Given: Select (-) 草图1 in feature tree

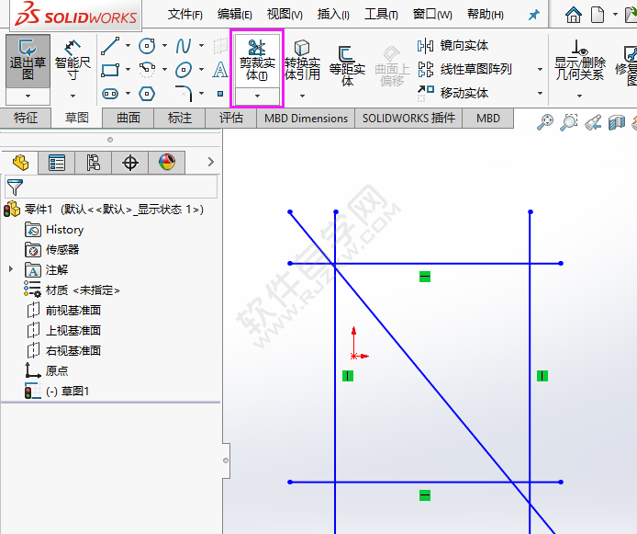Looking at the screenshot, I should [x=57, y=392].
